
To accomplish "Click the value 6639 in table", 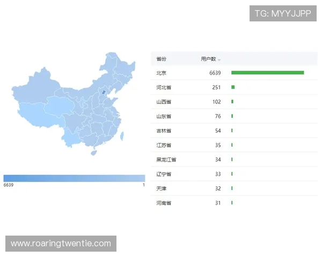I will (215, 73).
